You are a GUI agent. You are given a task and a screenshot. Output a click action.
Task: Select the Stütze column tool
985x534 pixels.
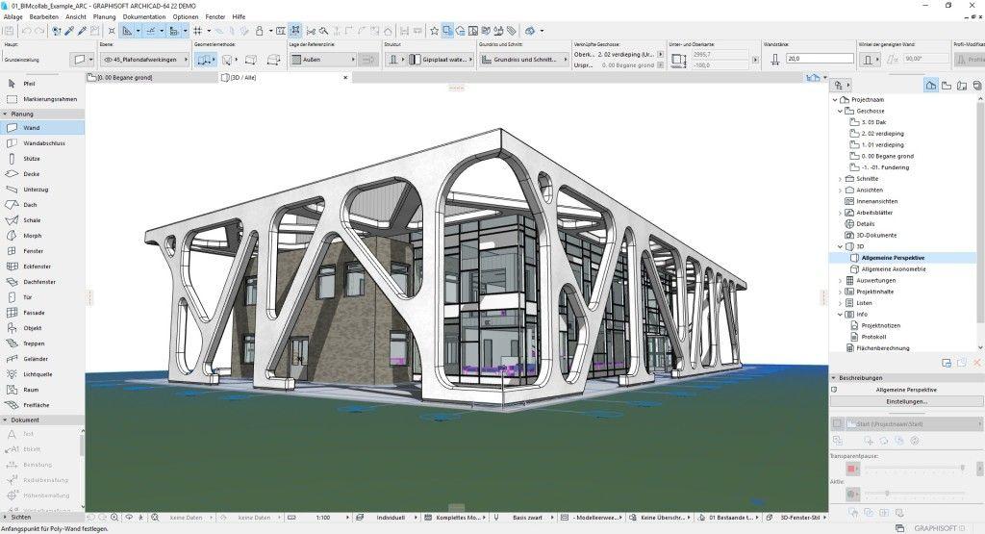tap(42, 159)
